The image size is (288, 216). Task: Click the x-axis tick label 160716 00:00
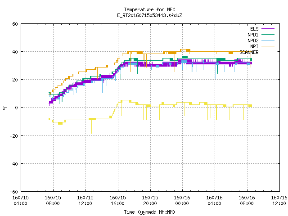coord(182,201)
